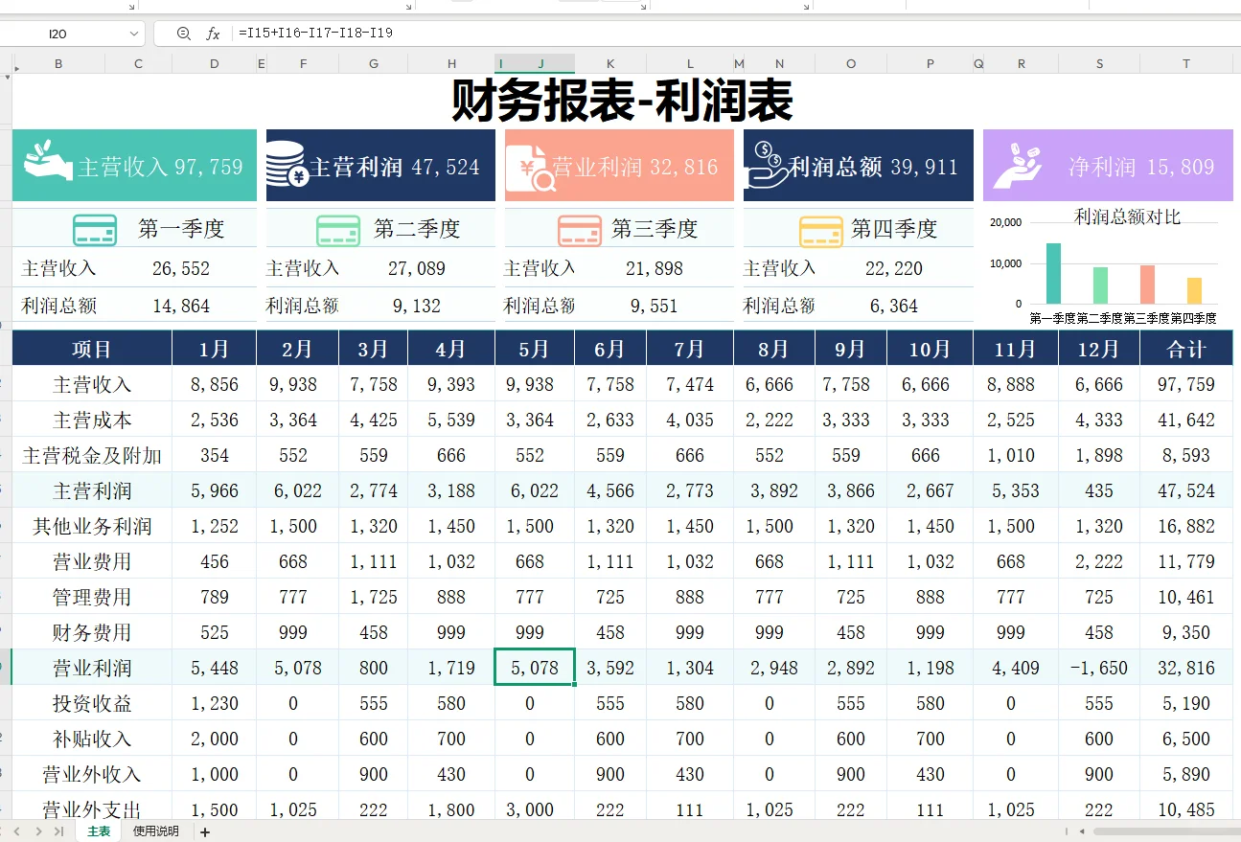Go to previous sheet using left arrow

(x=16, y=831)
